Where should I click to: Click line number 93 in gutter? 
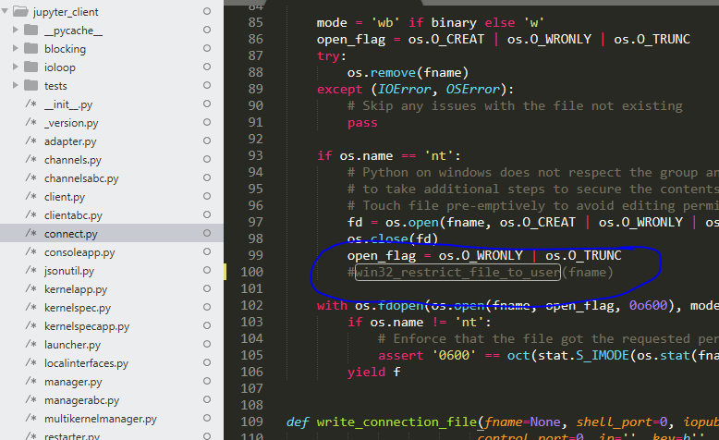point(255,155)
